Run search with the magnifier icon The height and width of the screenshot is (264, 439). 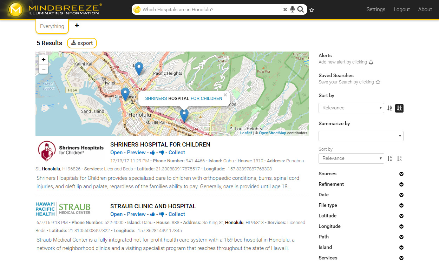pyautogui.click(x=301, y=9)
